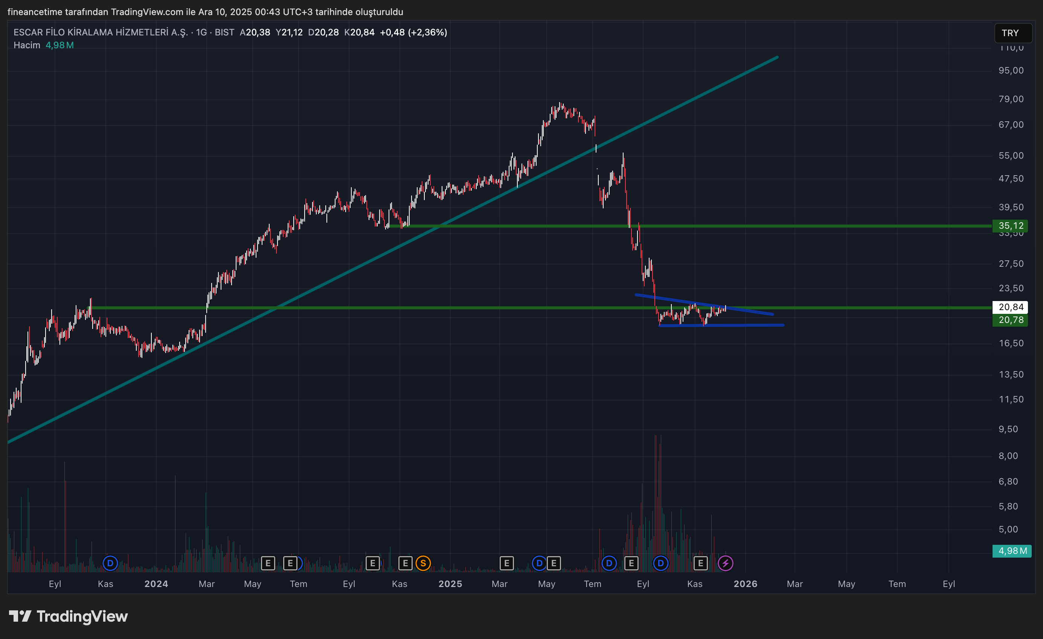1043x639 pixels.
Task: Click the 4,98 M volume axis label
Action: coord(1012,551)
